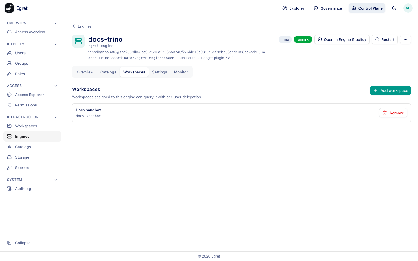Open the AD user avatar menu
The width and height of the screenshot is (418, 261).
pyautogui.click(x=408, y=8)
